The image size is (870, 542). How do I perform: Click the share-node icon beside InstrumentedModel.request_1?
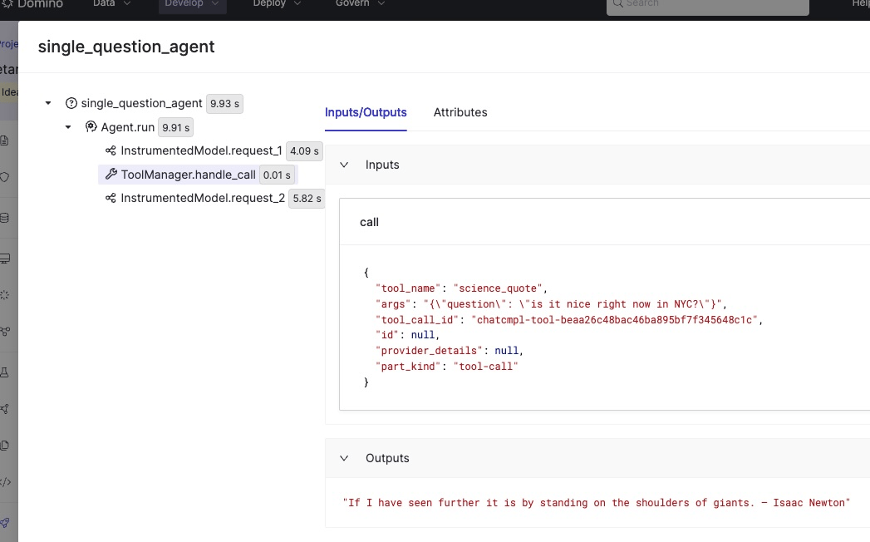(111, 150)
